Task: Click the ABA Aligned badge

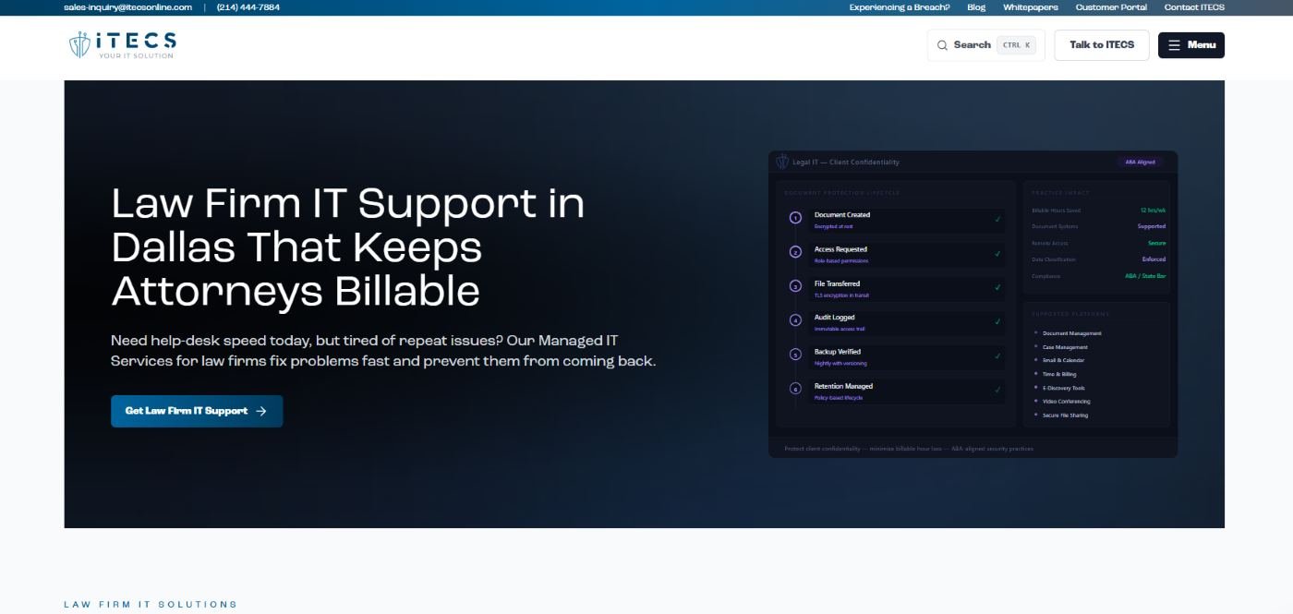Action: pyautogui.click(x=1140, y=163)
